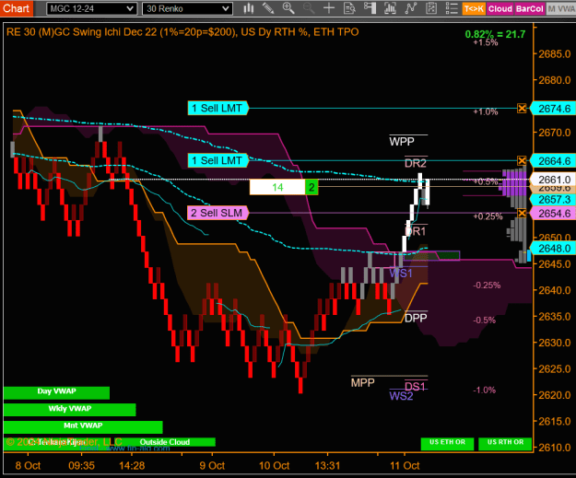Click the -0.5% level label
The width and height of the screenshot is (576, 478).
(484, 321)
